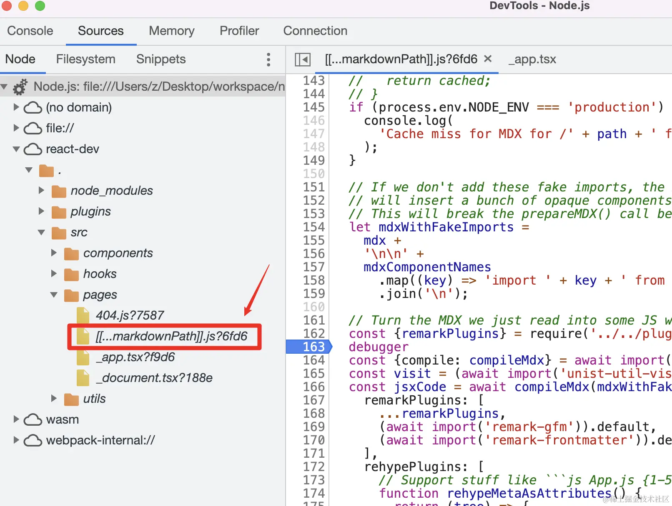Image resolution: width=672 pixels, height=506 pixels.
Task: Select the [[...markdownPath]].js?6fd6 editor tab
Action: pyautogui.click(x=401, y=59)
